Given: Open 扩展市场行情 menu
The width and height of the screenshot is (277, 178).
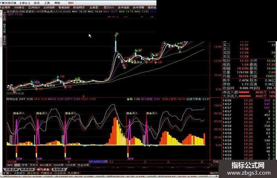Looking at the screenshot, I should pos(9,3).
